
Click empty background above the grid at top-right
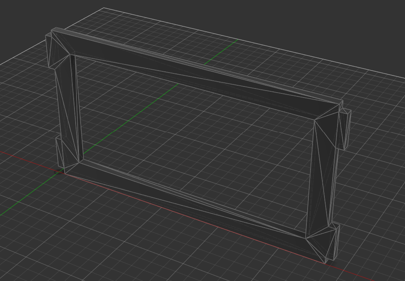327,24
